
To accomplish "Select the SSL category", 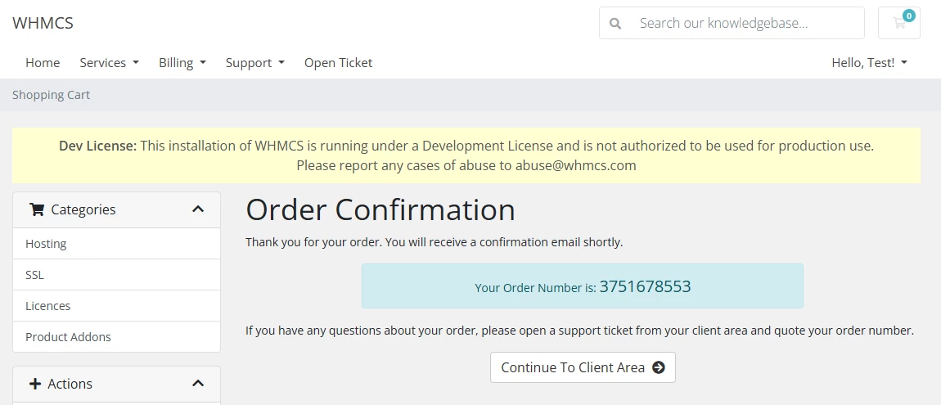I will coord(34,275).
